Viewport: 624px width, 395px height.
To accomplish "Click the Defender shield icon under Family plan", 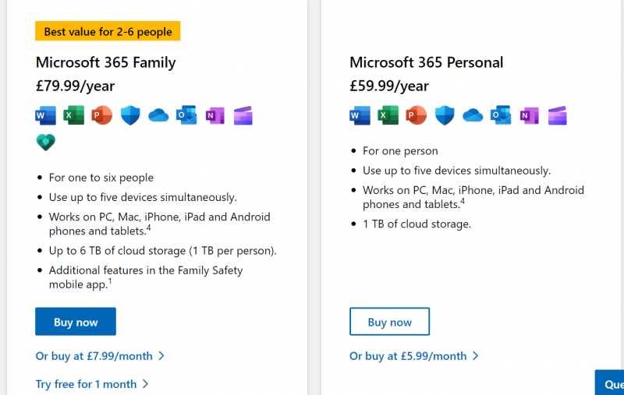I will click(129, 115).
